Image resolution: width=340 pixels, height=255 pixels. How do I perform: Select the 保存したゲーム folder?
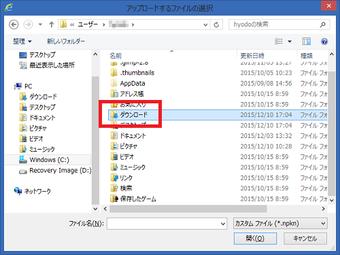coord(133,199)
